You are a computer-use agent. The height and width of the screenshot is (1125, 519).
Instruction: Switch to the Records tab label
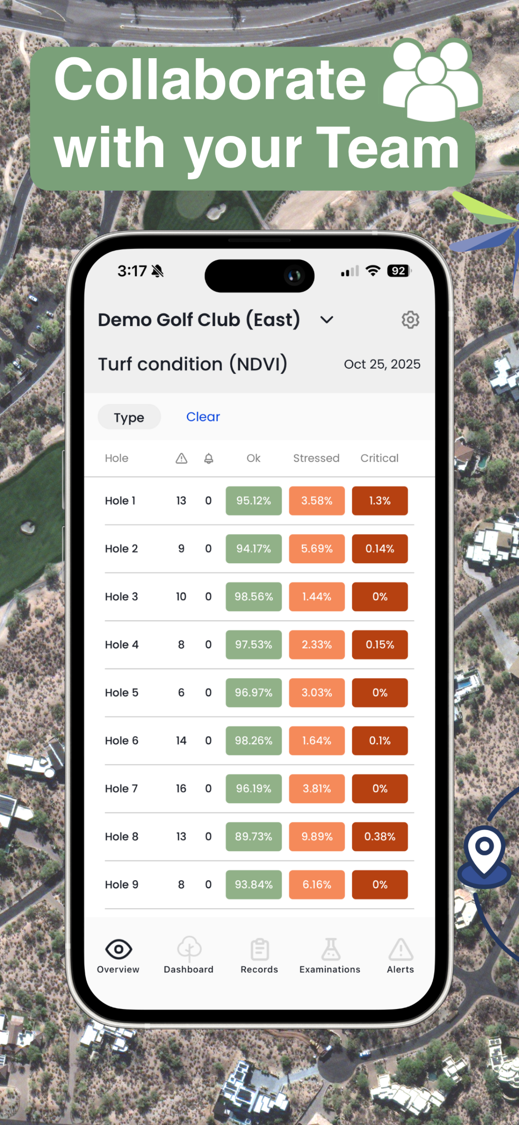click(x=259, y=970)
